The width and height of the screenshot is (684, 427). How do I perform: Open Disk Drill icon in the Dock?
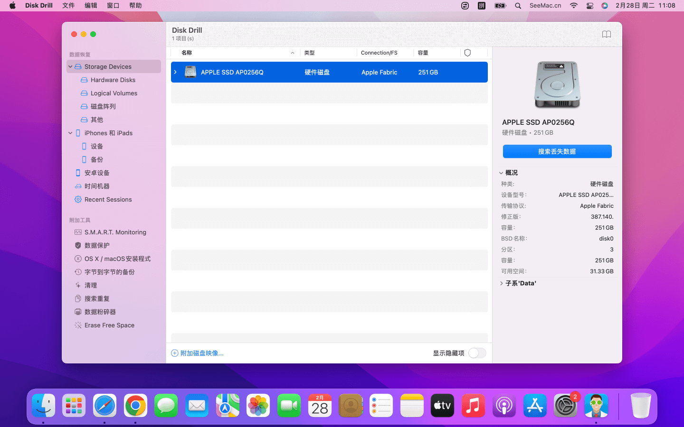tap(596, 406)
